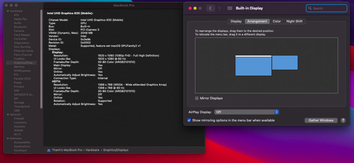
Task: Click the magnifier icon in the search field
Action: click(x=310, y=8)
